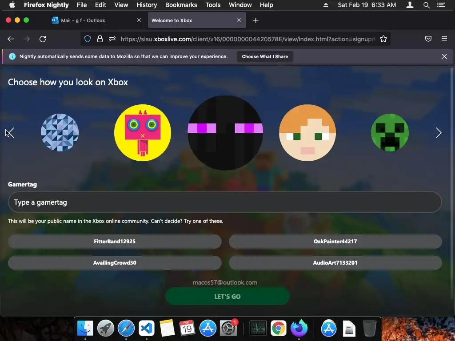Viewport: 455px width, 341px height.
Task: Open Firefox hamburger application menu
Action: tap(444, 39)
